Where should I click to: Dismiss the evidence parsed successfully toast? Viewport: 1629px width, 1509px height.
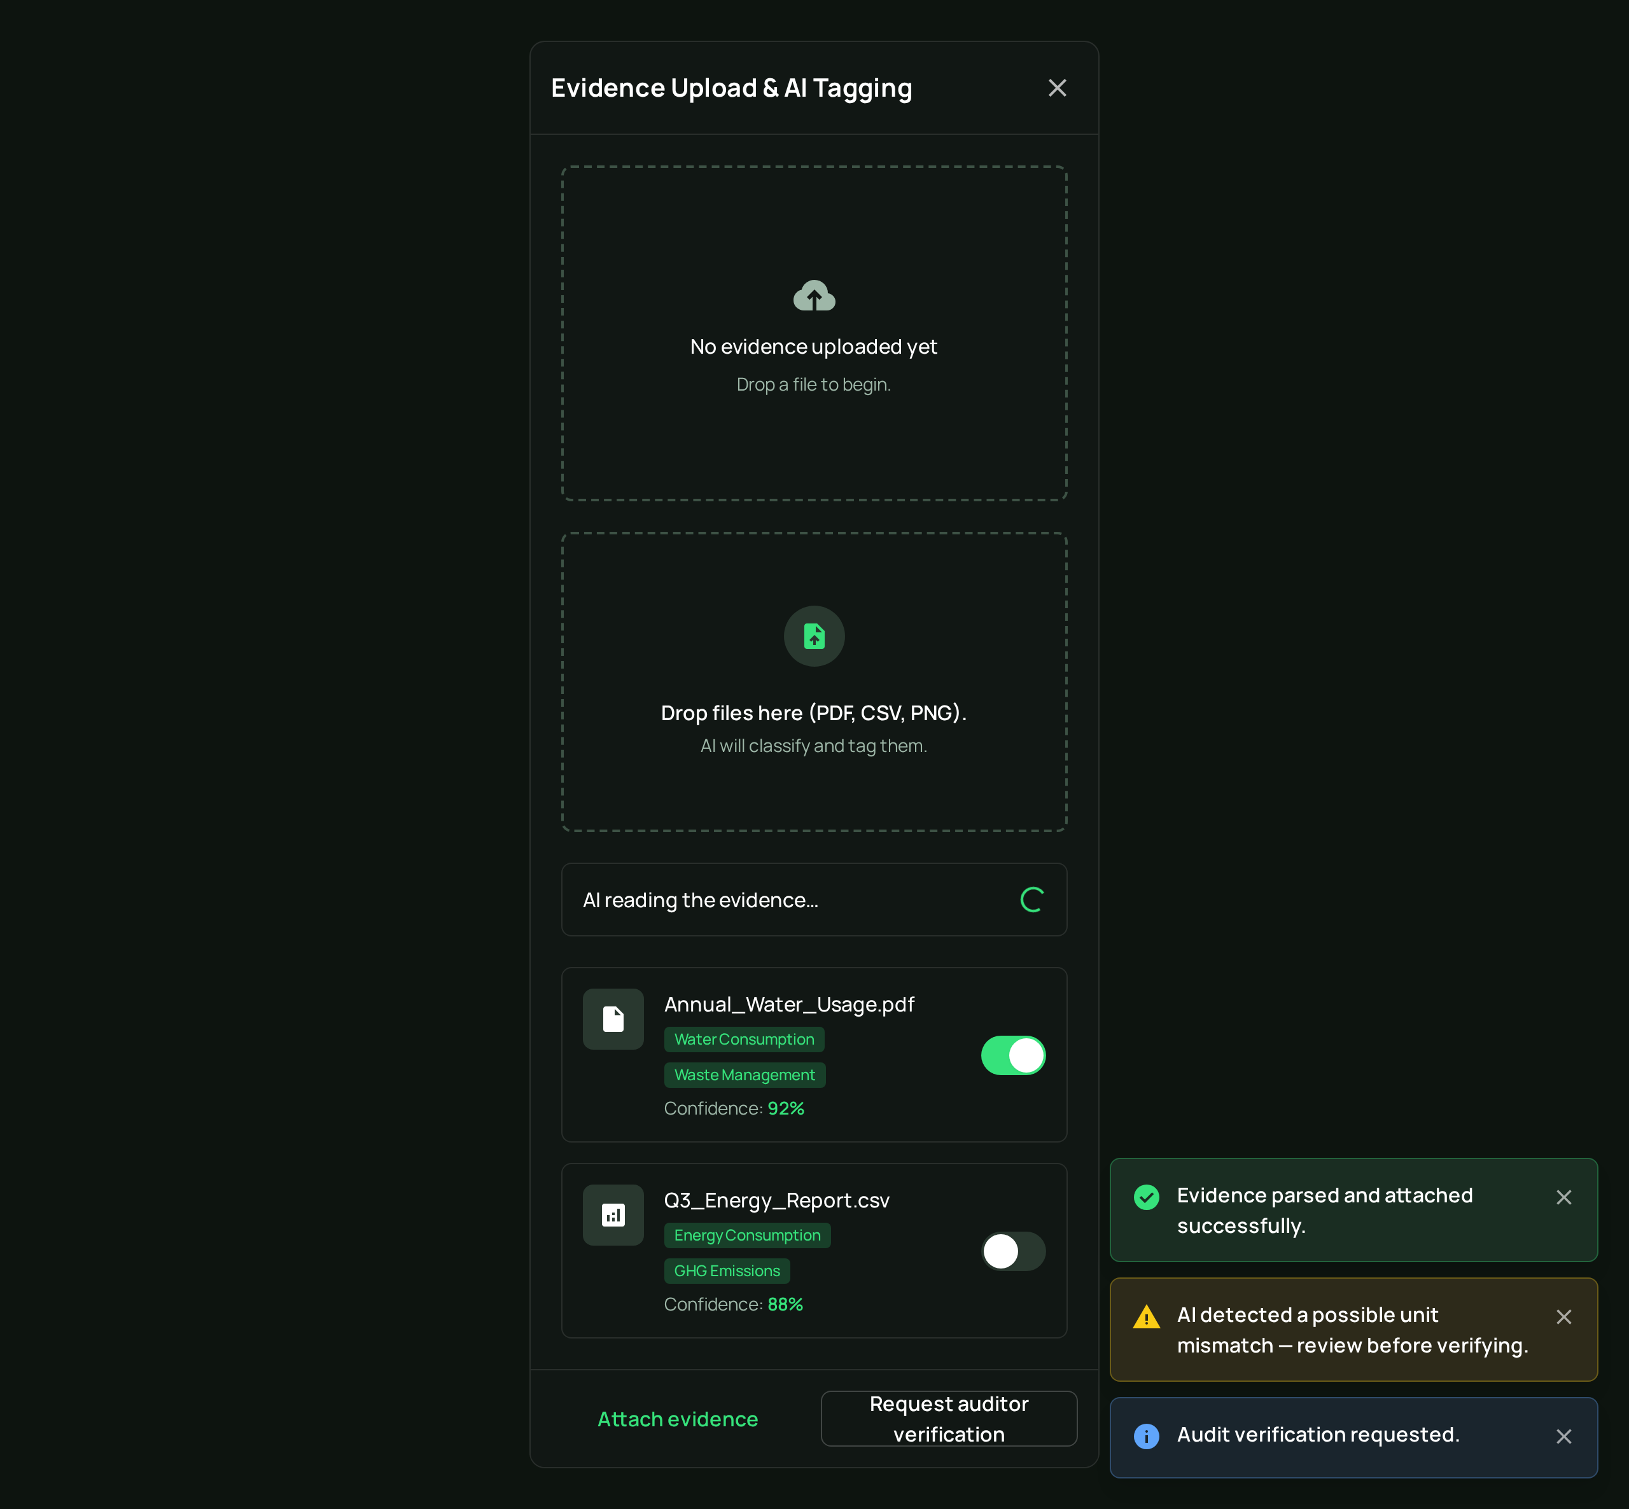pos(1563,1197)
